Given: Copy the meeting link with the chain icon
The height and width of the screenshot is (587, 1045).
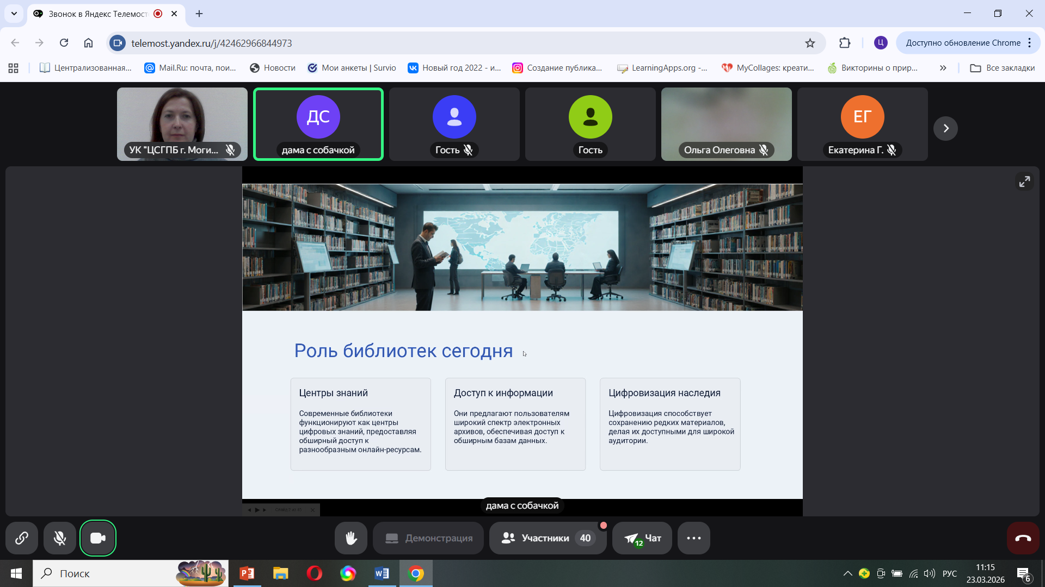Looking at the screenshot, I should pos(22,538).
